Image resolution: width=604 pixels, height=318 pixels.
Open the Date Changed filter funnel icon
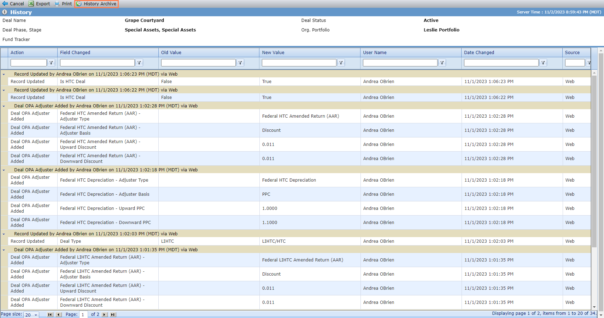pyautogui.click(x=543, y=63)
